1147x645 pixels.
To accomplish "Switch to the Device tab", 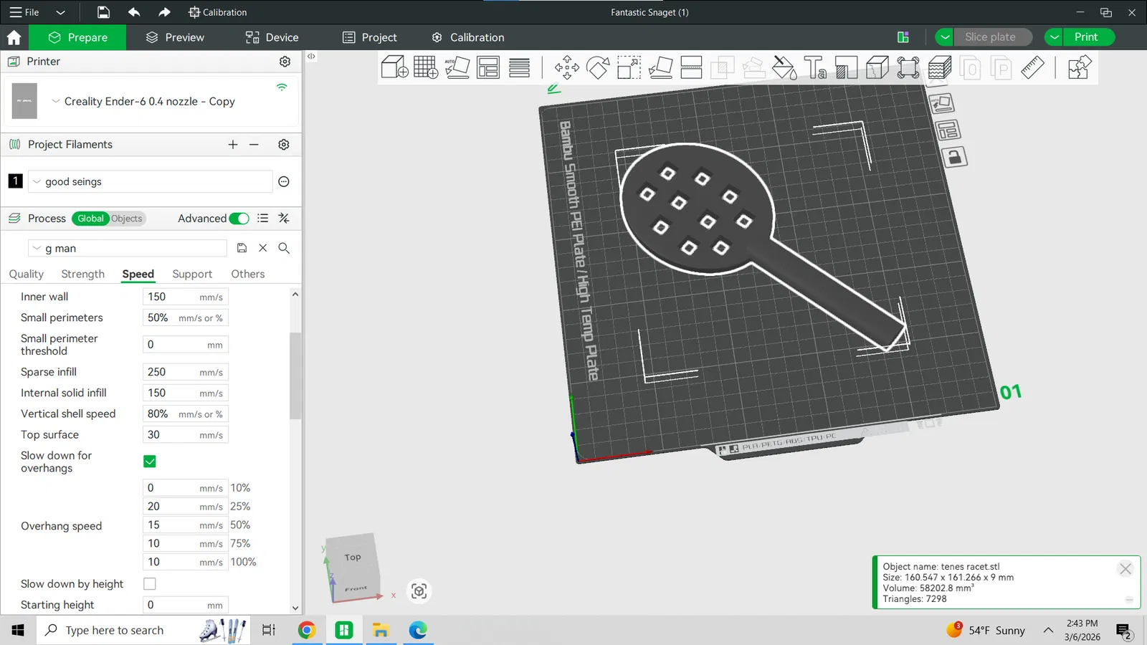I will [x=272, y=37].
